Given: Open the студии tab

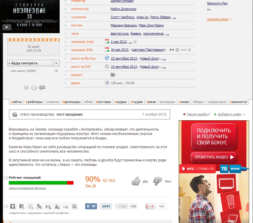Looking at the screenshot, I should pos(137,102).
